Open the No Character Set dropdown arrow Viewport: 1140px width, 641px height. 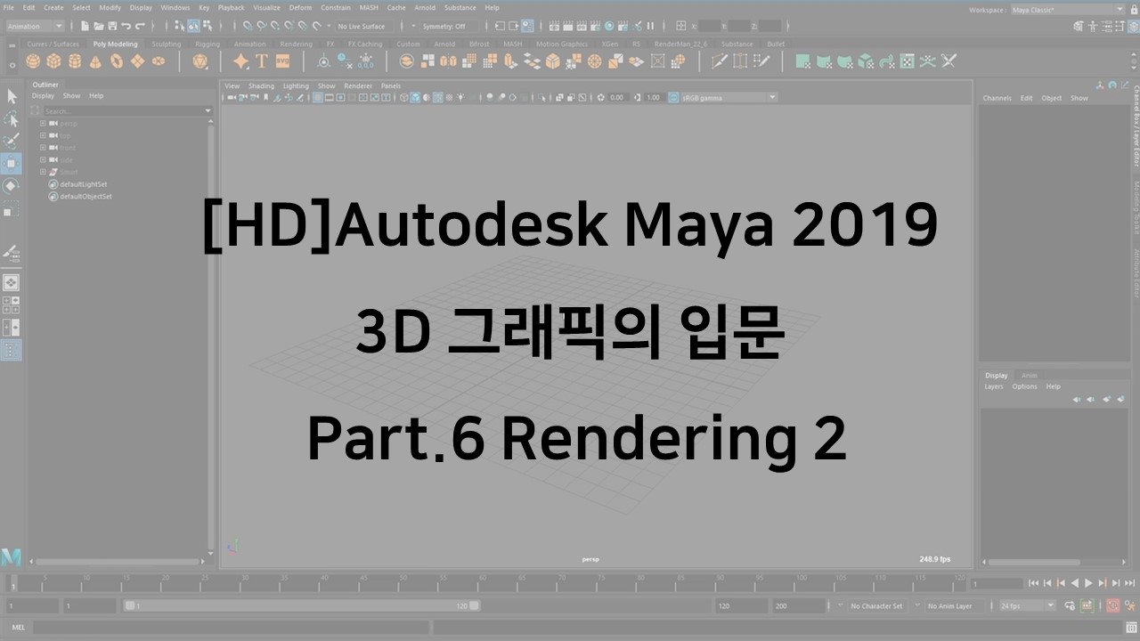click(840, 605)
